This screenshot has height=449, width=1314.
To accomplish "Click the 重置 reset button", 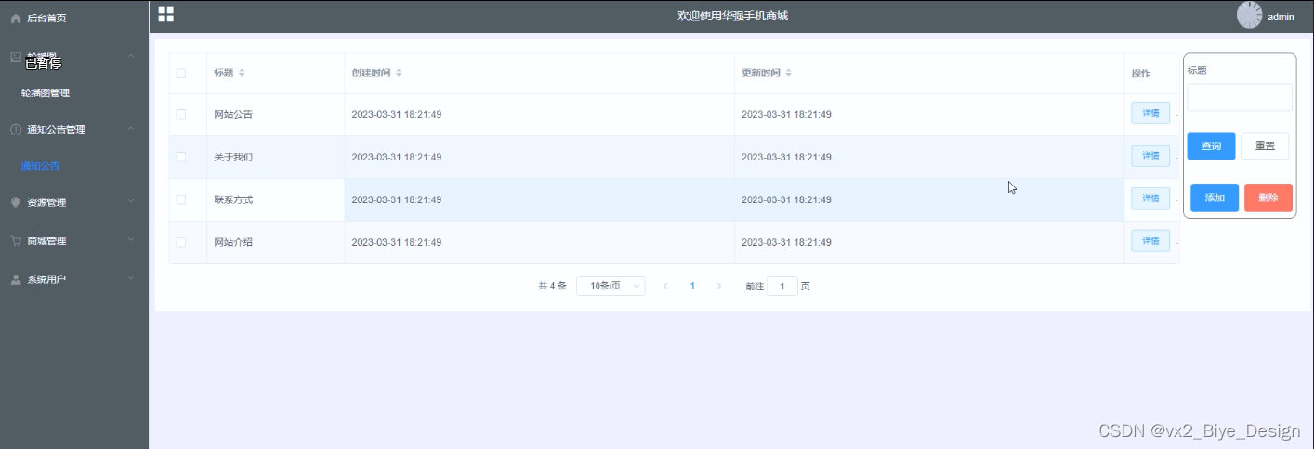I will point(1266,147).
